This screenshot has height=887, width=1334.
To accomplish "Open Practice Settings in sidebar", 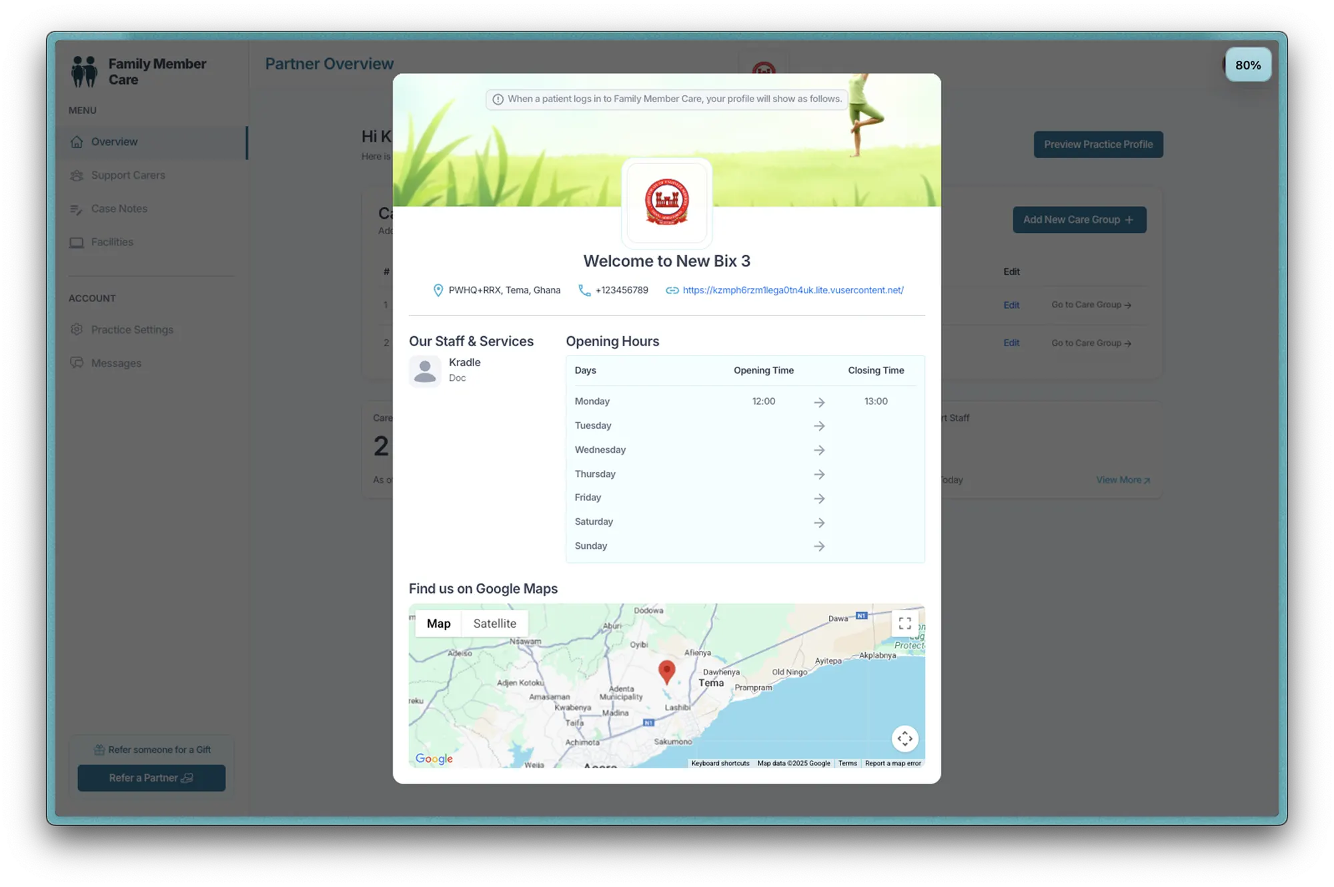I will coord(132,330).
